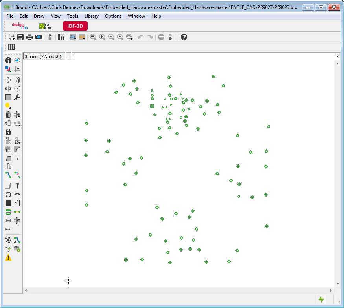This screenshot has height=308, width=344.
Task: Select the Arc tool
Action: tap(17, 195)
